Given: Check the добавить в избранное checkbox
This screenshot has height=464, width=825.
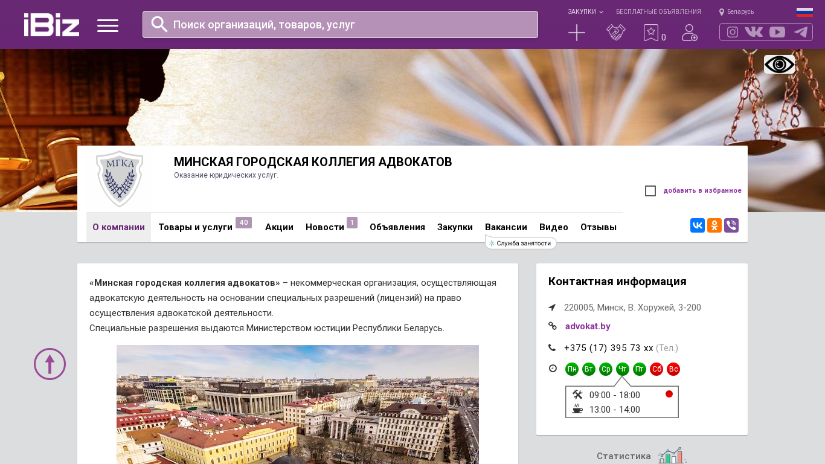Looking at the screenshot, I should tap(650, 191).
